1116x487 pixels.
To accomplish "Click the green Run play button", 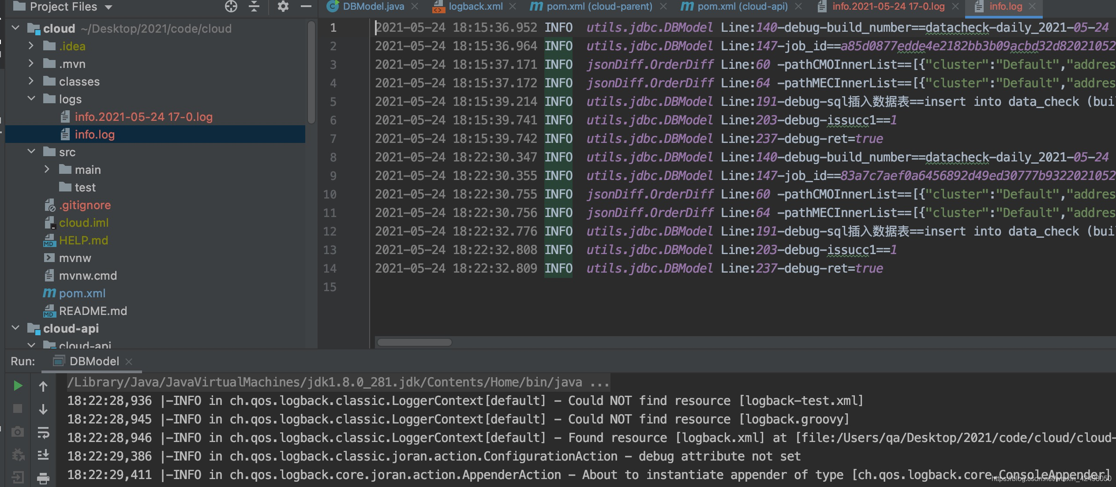I will coord(18,386).
